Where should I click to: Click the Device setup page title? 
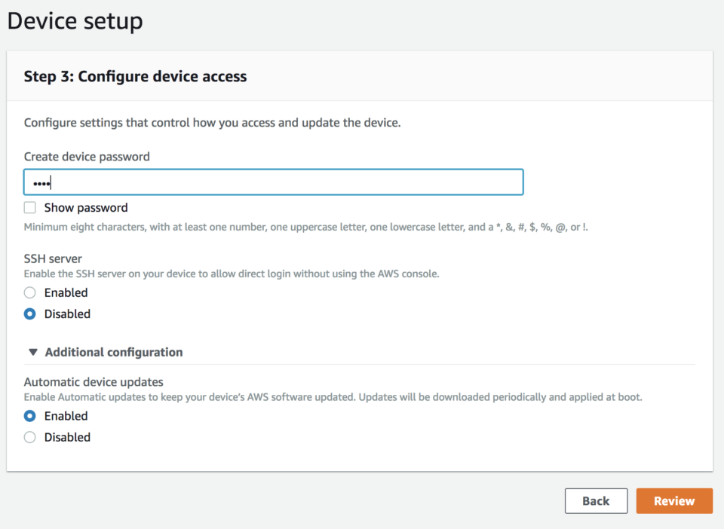click(x=75, y=21)
